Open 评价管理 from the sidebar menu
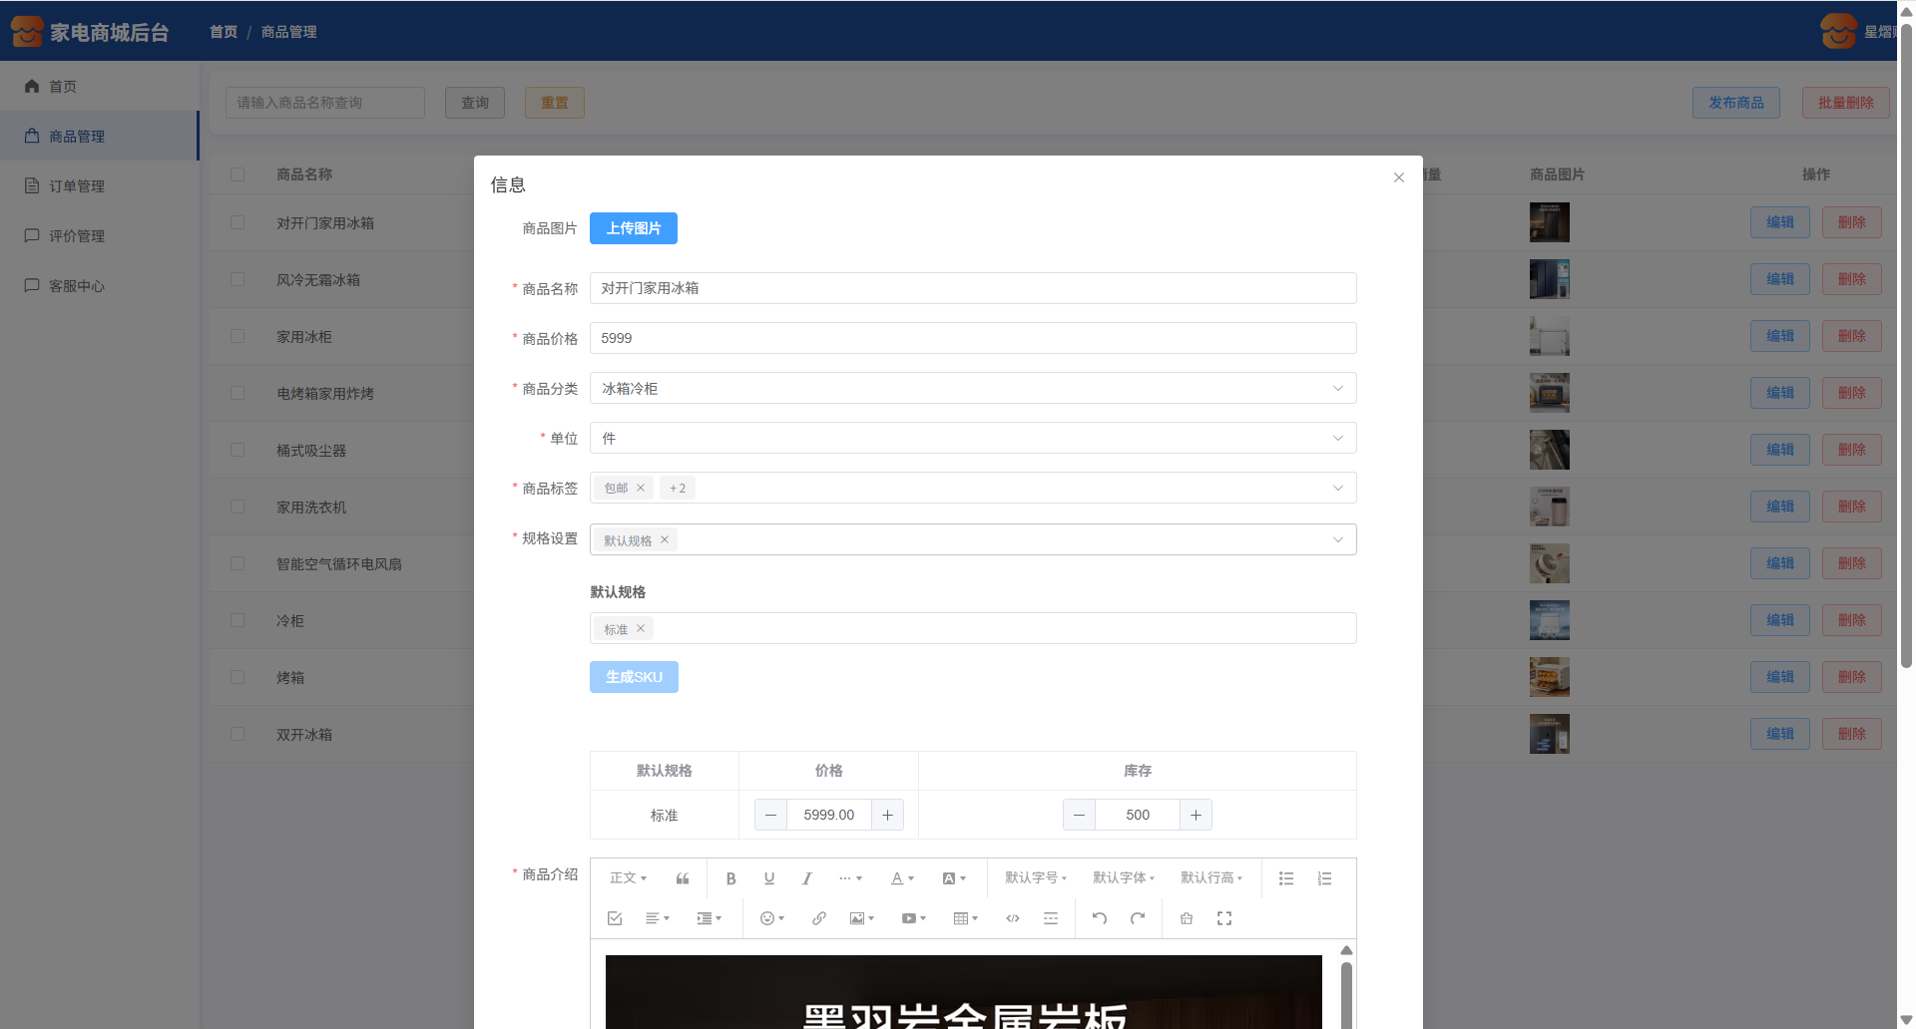Image resolution: width=1916 pixels, height=1029 pixels. tap(77, 236)
